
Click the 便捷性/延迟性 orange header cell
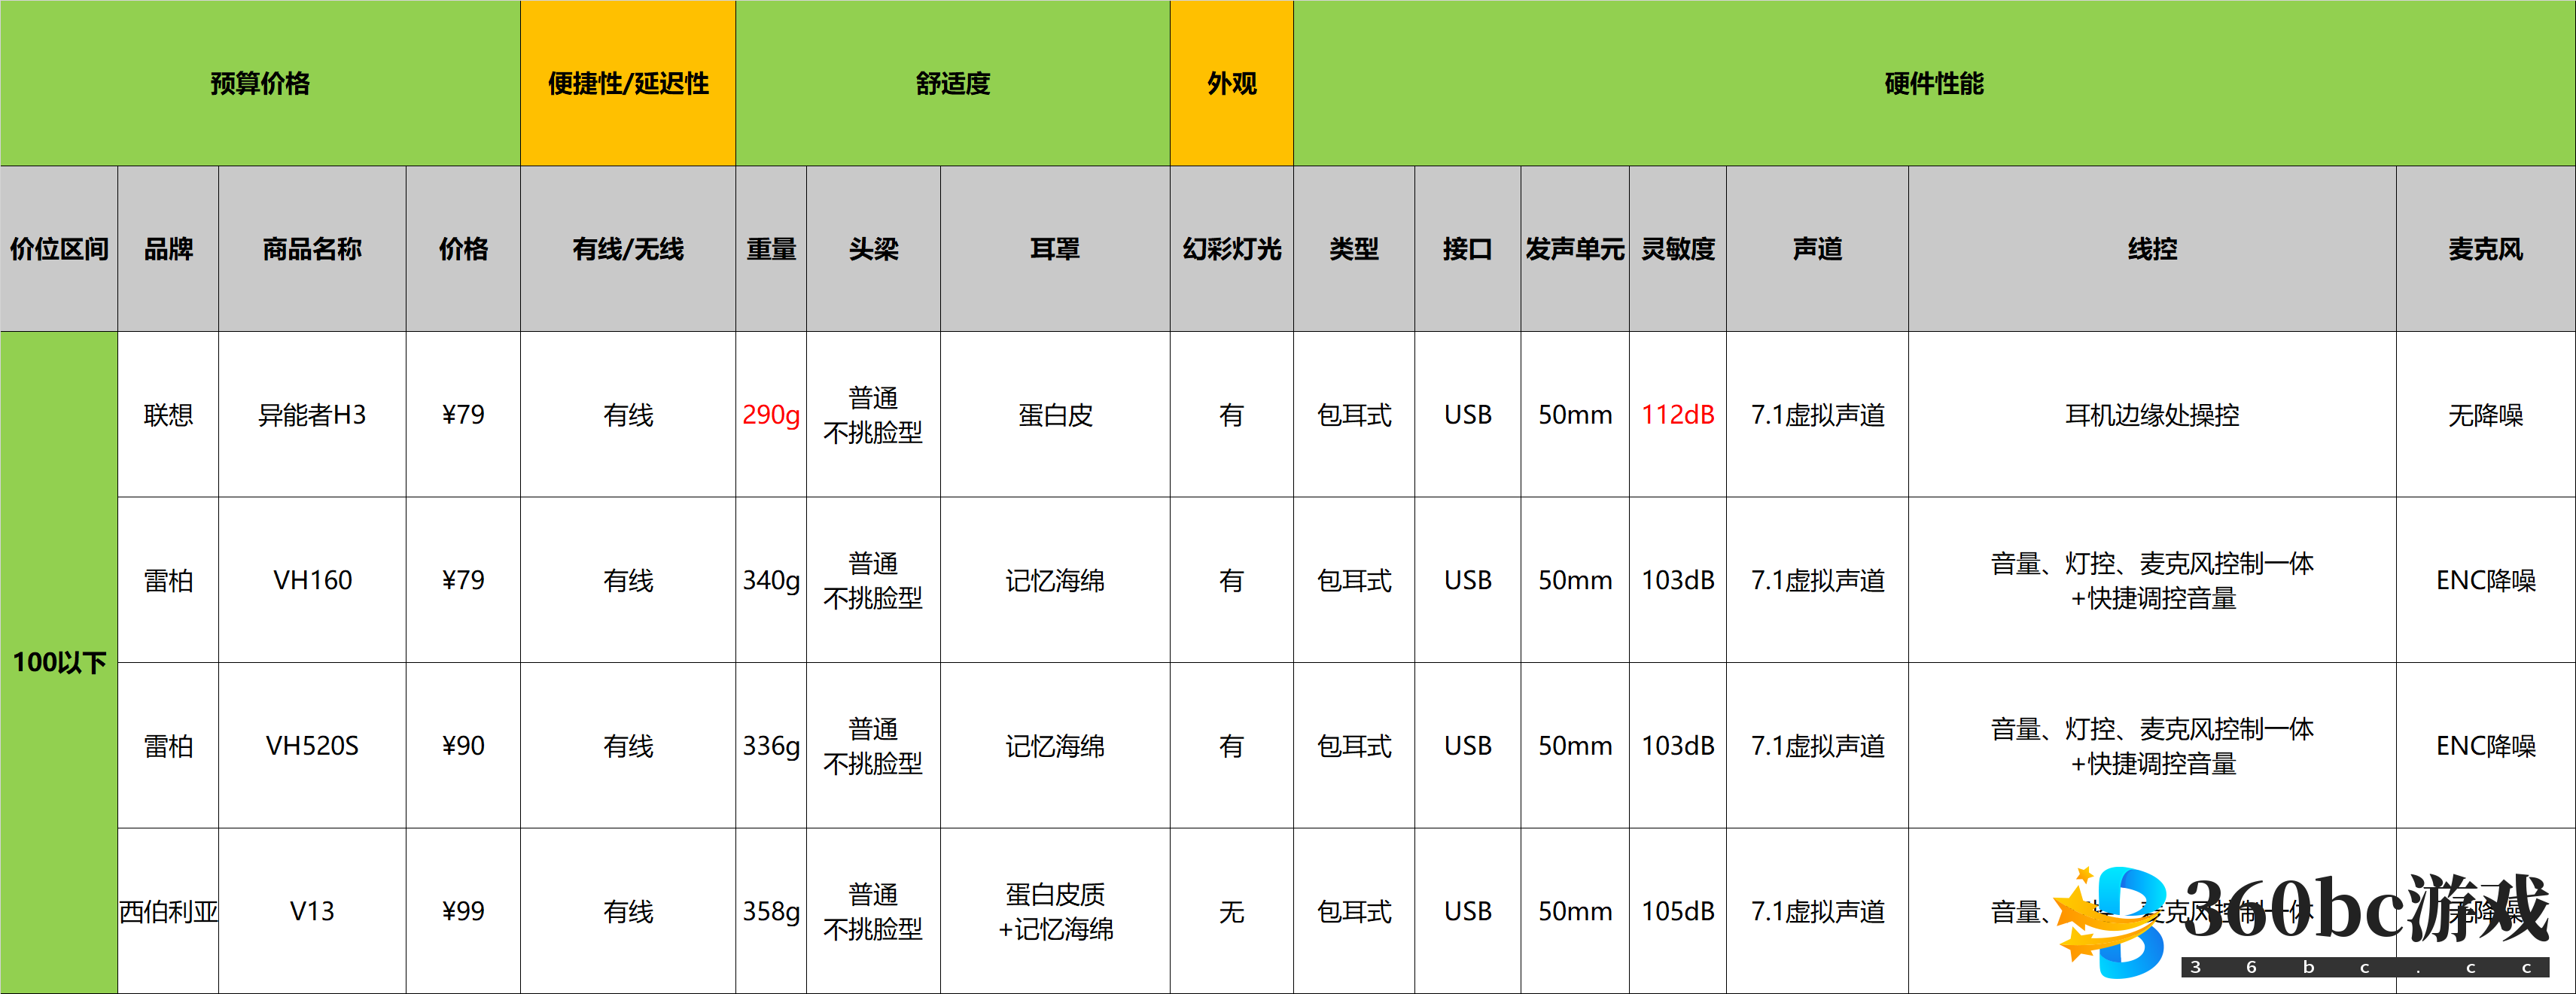point(628,83)
